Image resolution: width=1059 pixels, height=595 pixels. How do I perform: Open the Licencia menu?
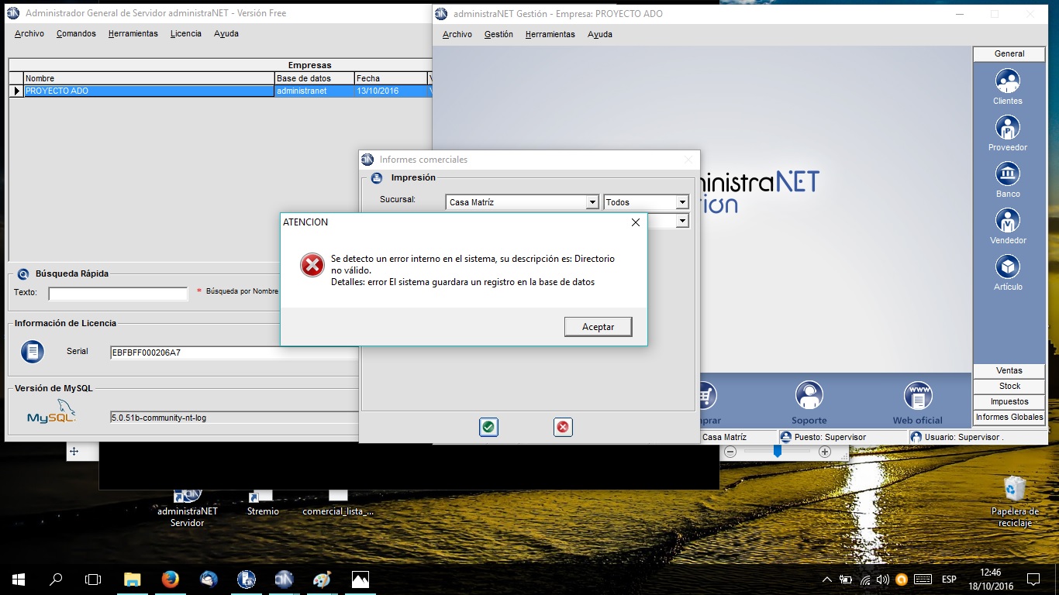[186, 34]
